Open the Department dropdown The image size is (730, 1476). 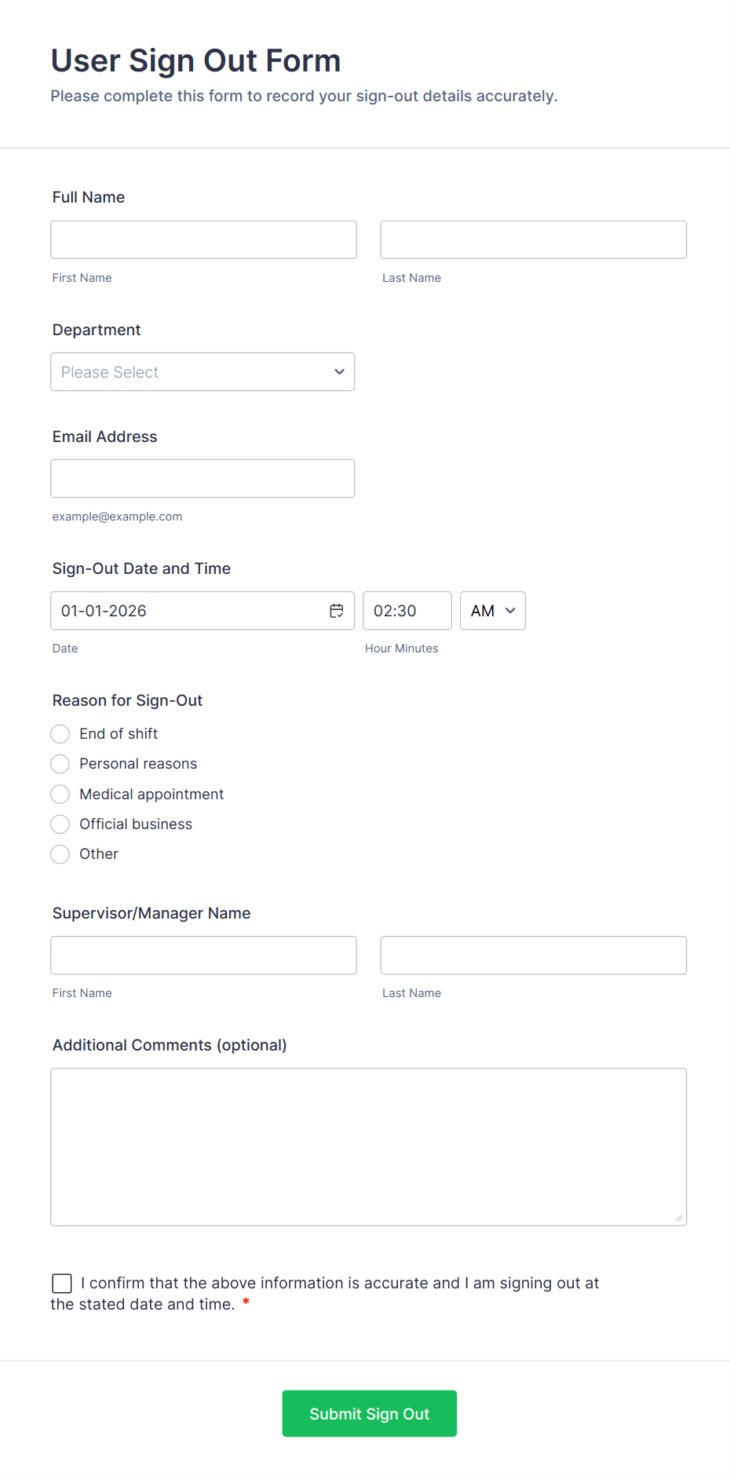coord(202,371)
